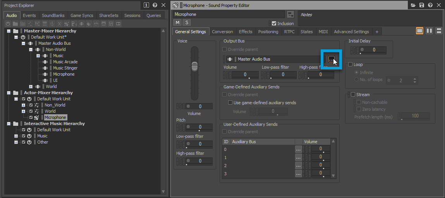Open the SoundBanks tab in Project Explorer

pyautogui.click(x=54, y=15)
